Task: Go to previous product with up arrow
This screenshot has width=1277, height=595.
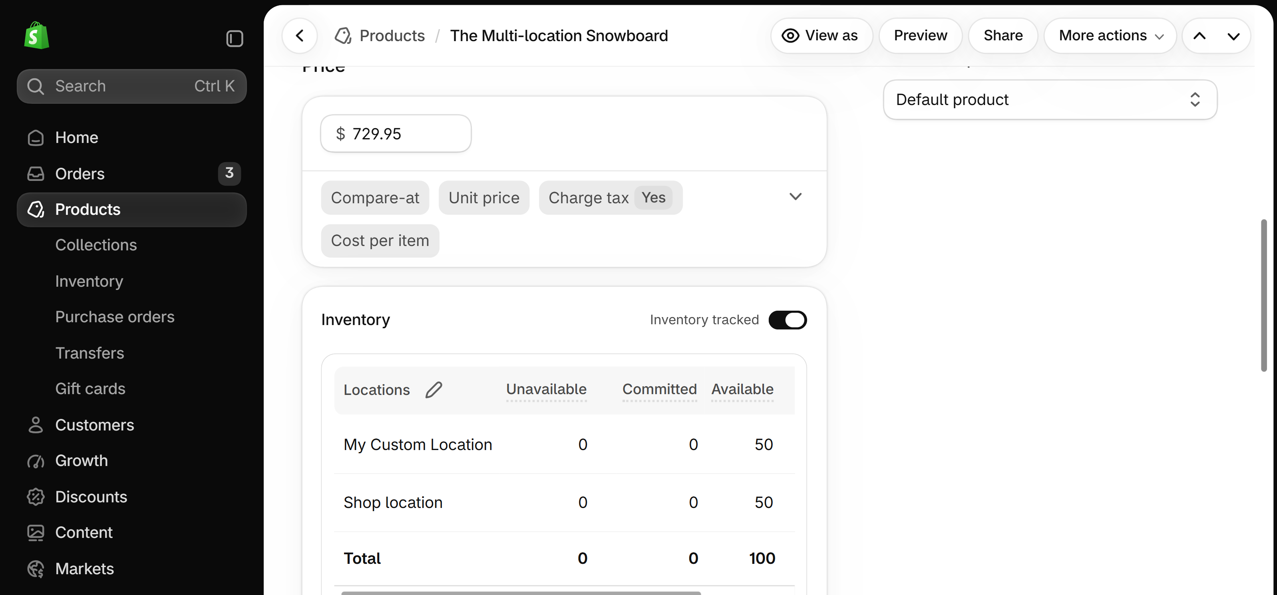Action: [x=1199, y=36]
